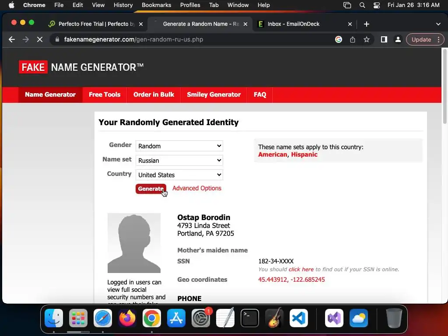
Task: Open Safari from the Dock
Action: (103, 318)
